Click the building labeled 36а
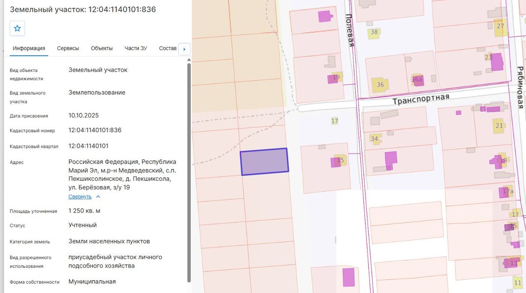 point(417,79)
